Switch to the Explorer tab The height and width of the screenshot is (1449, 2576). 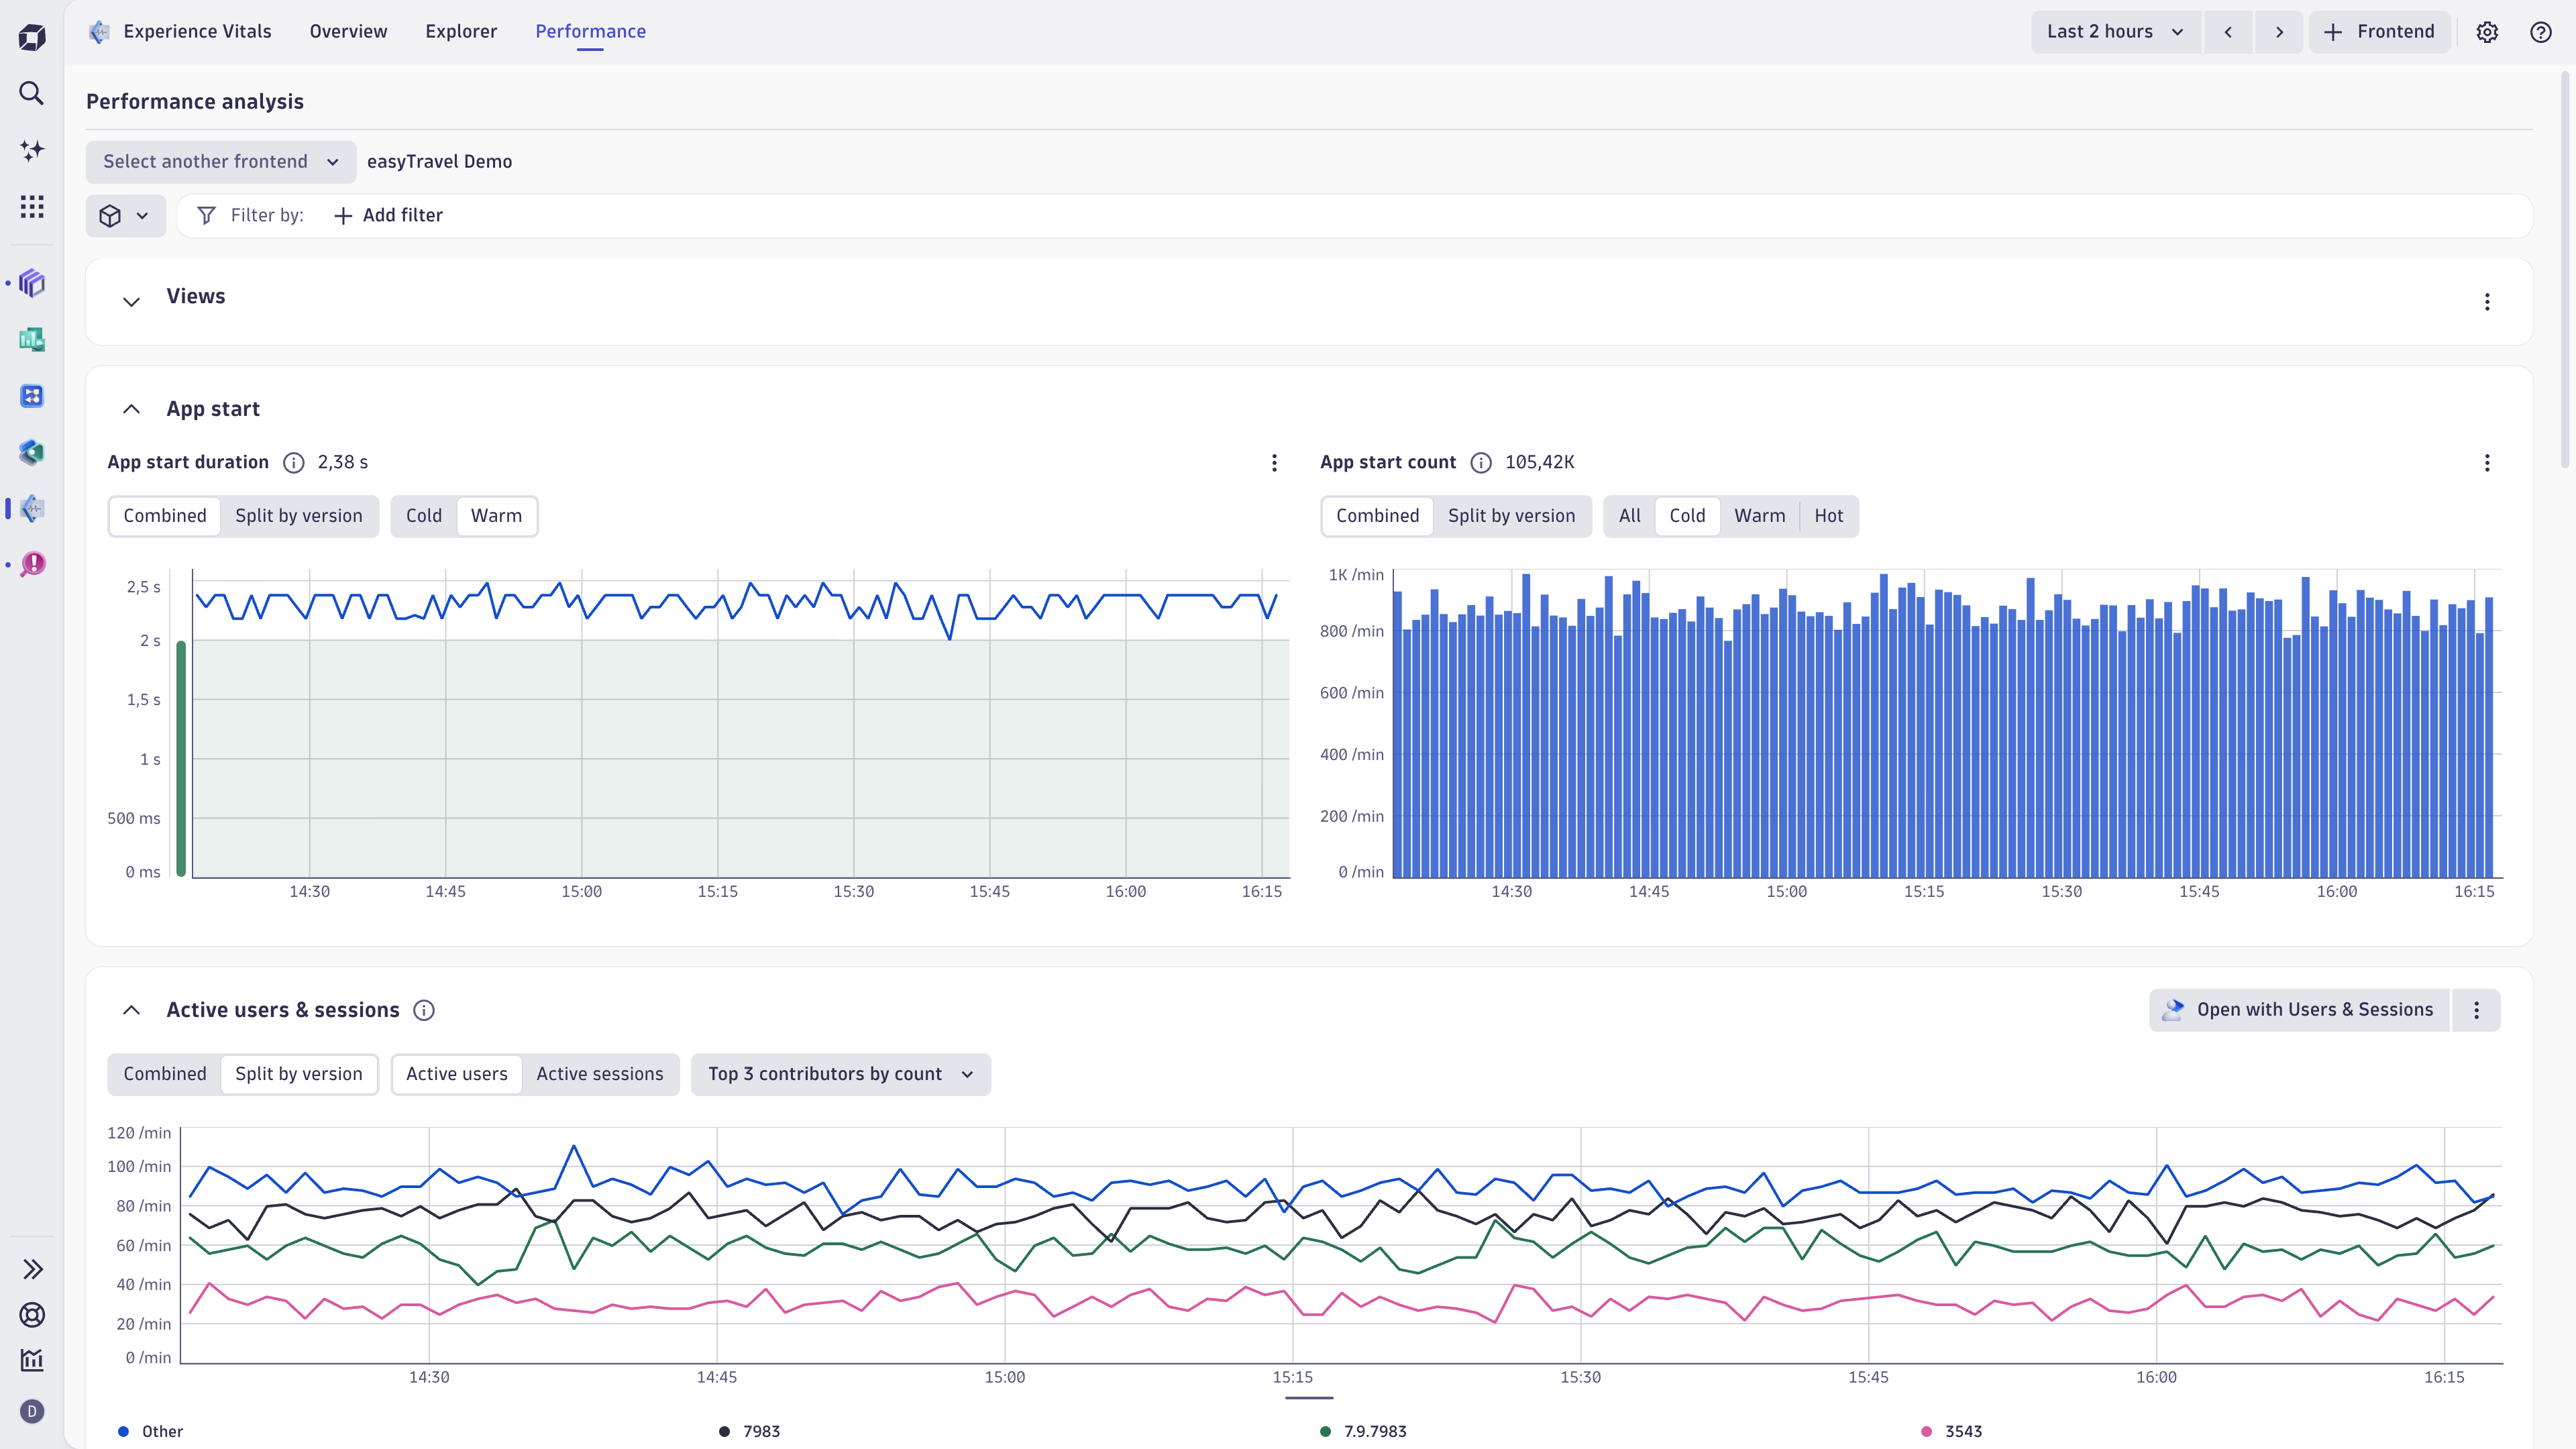coord(461,32)
